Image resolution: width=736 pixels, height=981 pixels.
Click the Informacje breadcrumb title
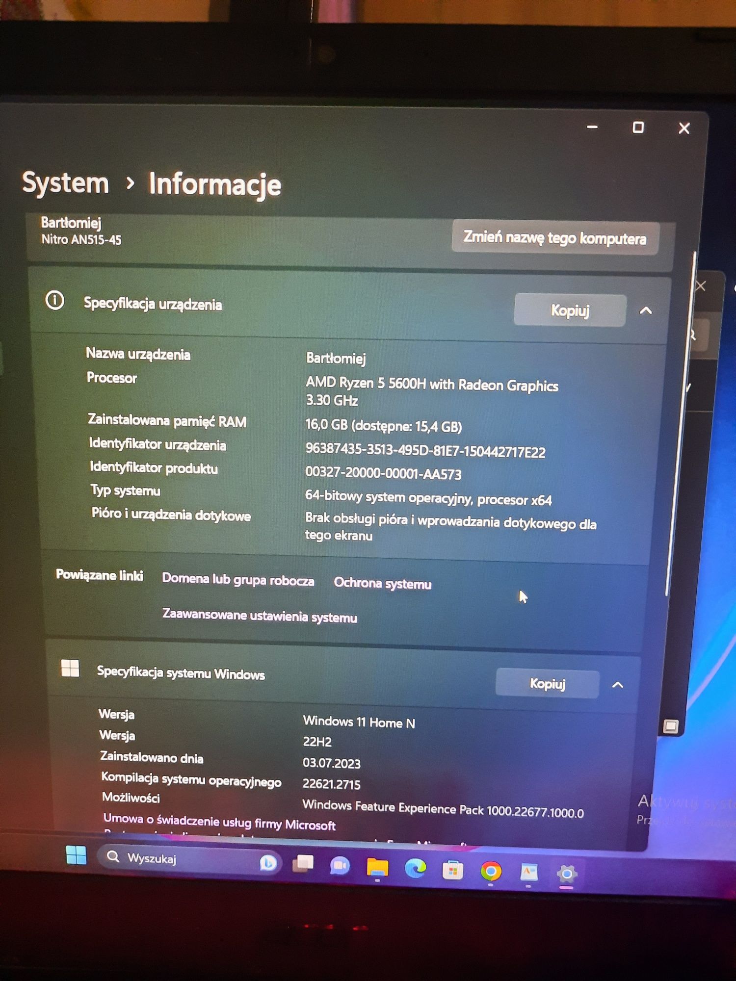215,185
